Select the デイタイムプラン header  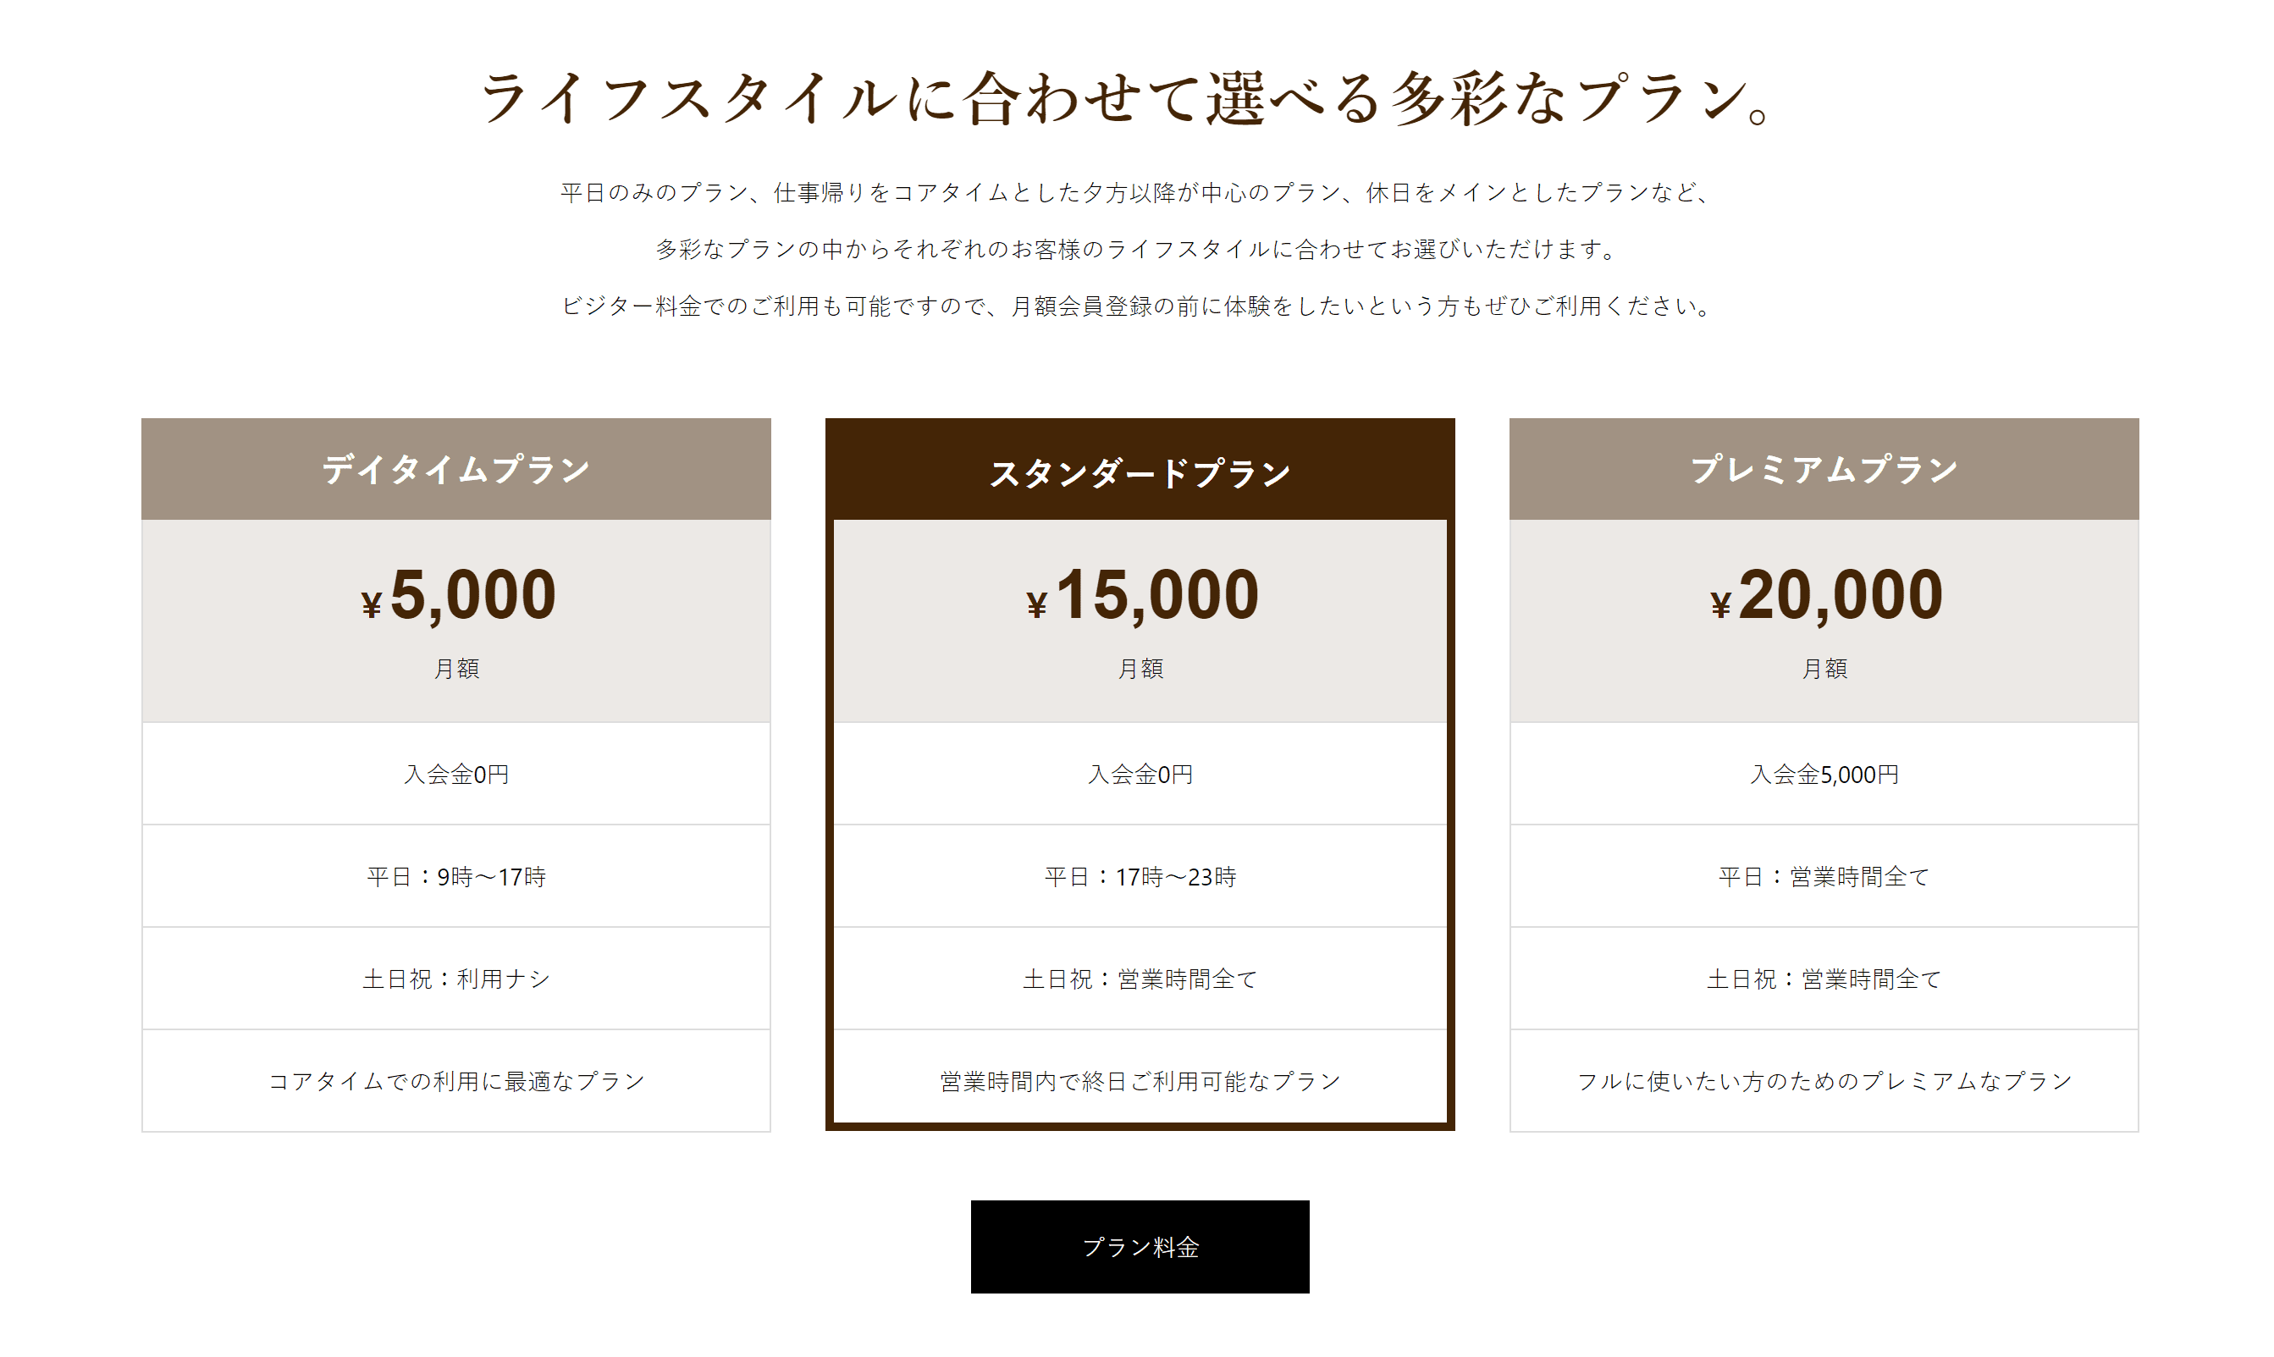coord(456,469)
